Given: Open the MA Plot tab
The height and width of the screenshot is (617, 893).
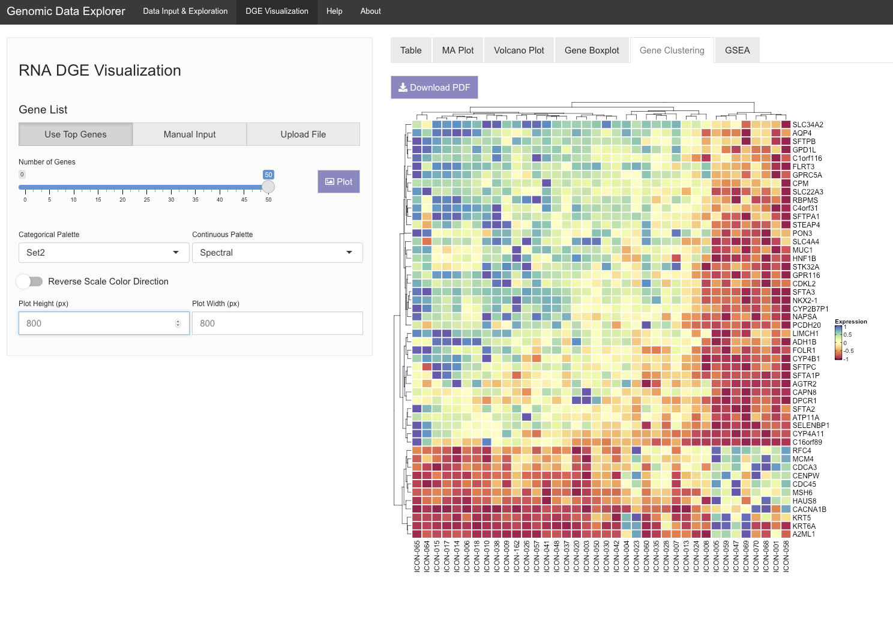Looking at the screenshot, I should (458, 50).
